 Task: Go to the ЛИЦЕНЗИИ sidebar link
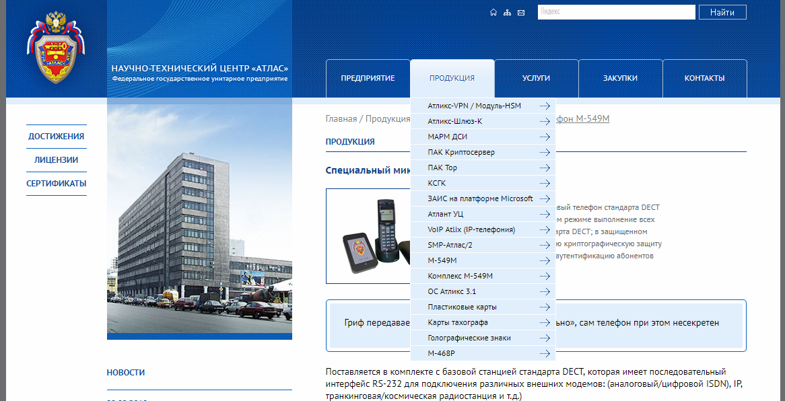pos(56,160)
